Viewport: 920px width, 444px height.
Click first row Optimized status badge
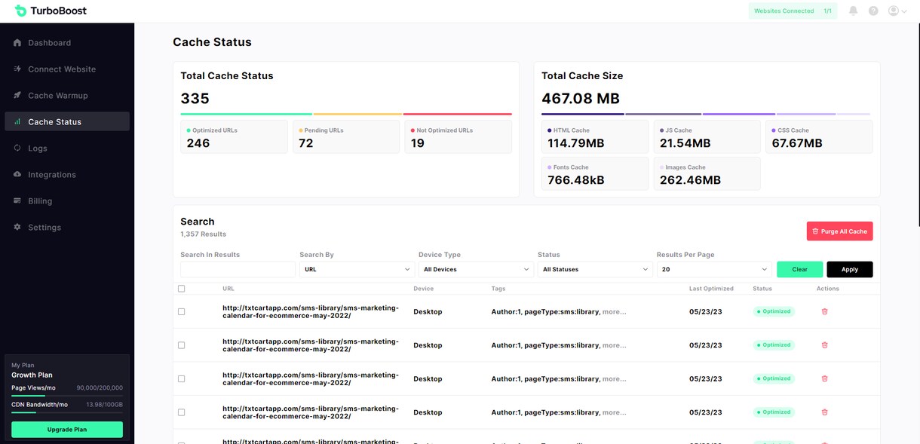(x=774, y=311)
